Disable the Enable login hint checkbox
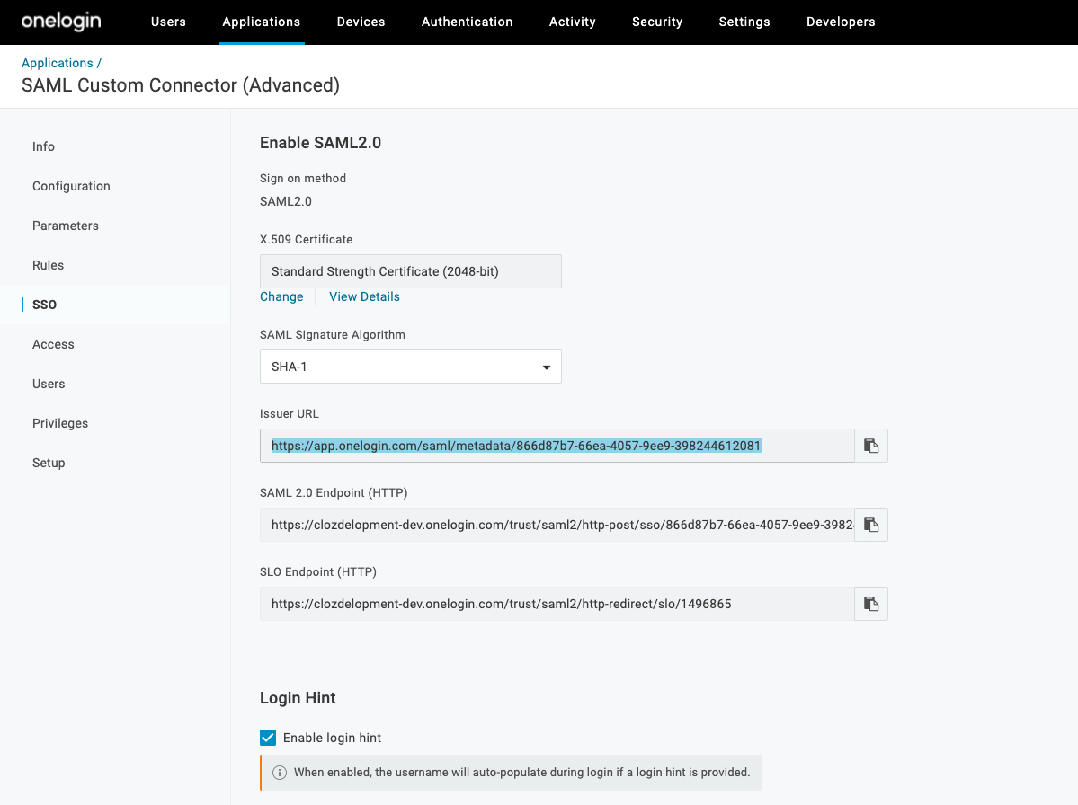 (267, 737)
